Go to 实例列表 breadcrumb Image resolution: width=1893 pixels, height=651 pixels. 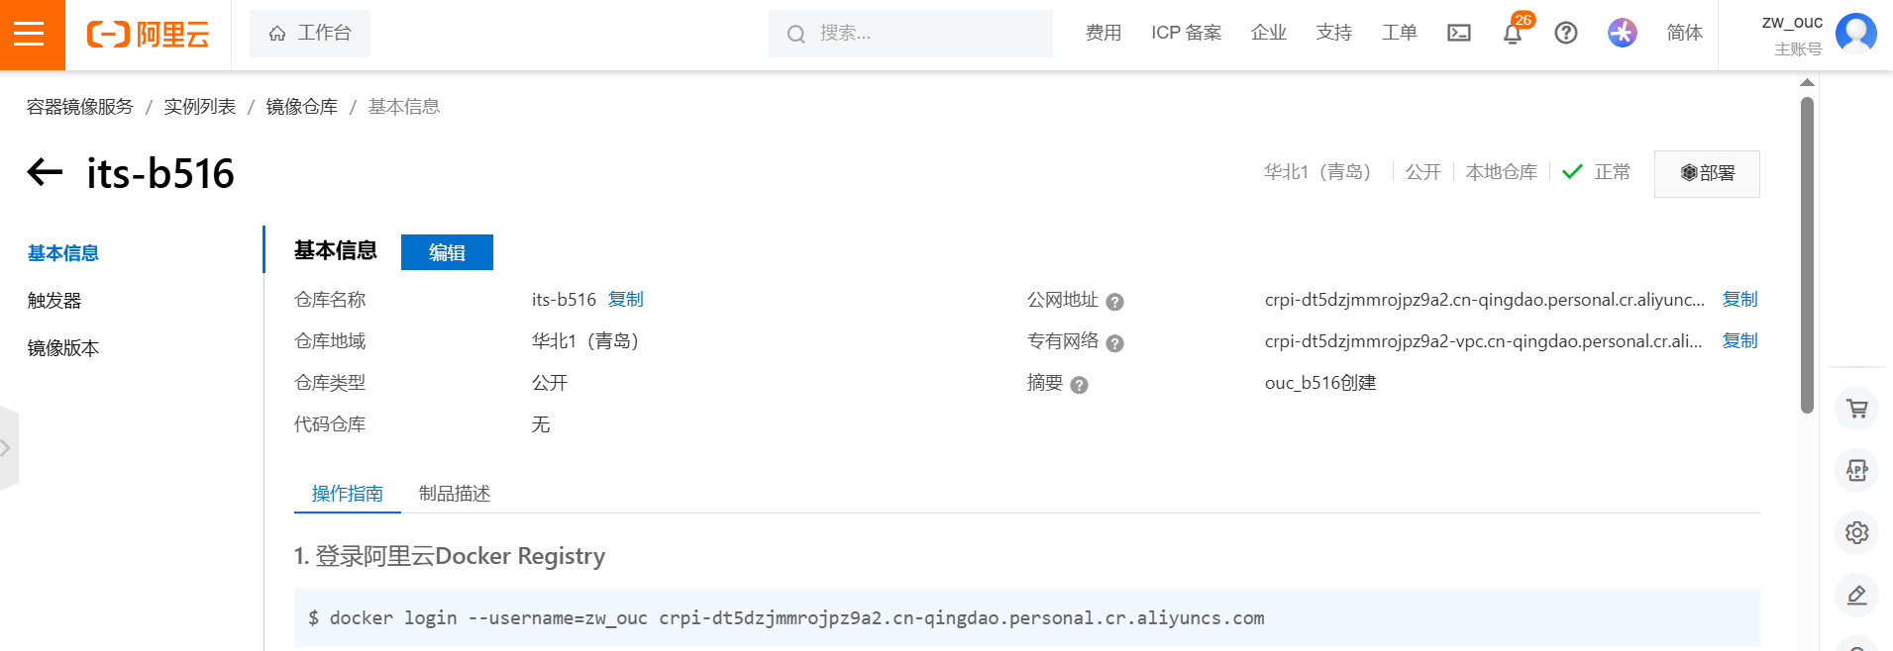(x=200, y=107)
